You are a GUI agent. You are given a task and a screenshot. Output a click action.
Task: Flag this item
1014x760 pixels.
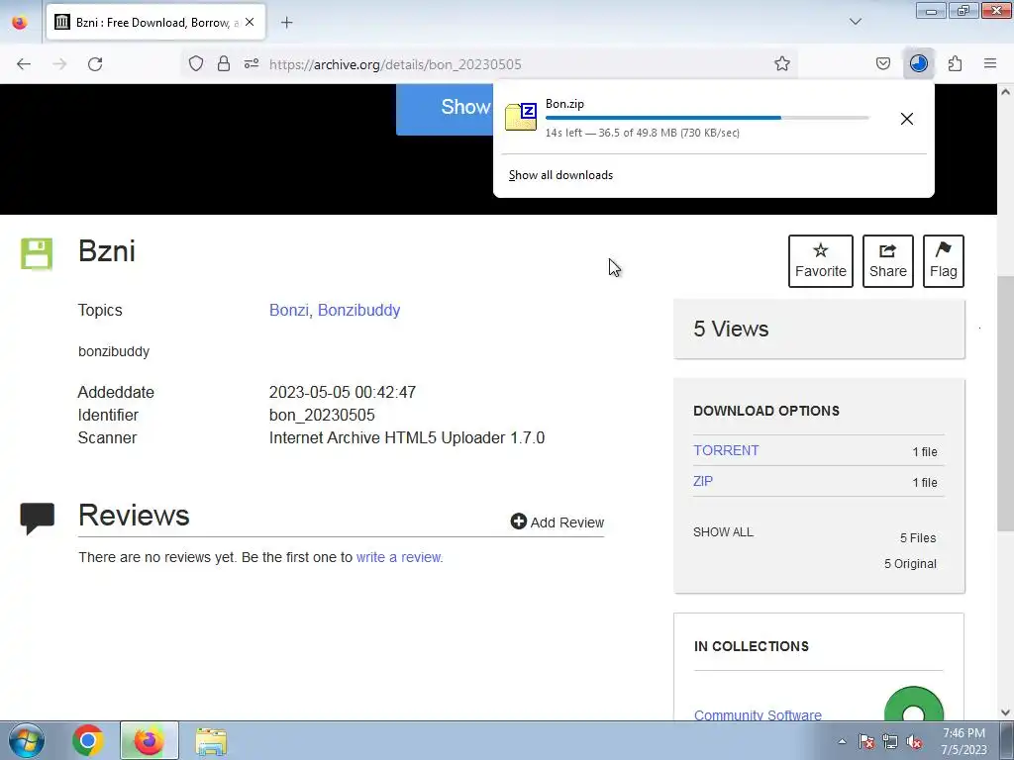tap(944, 261)
